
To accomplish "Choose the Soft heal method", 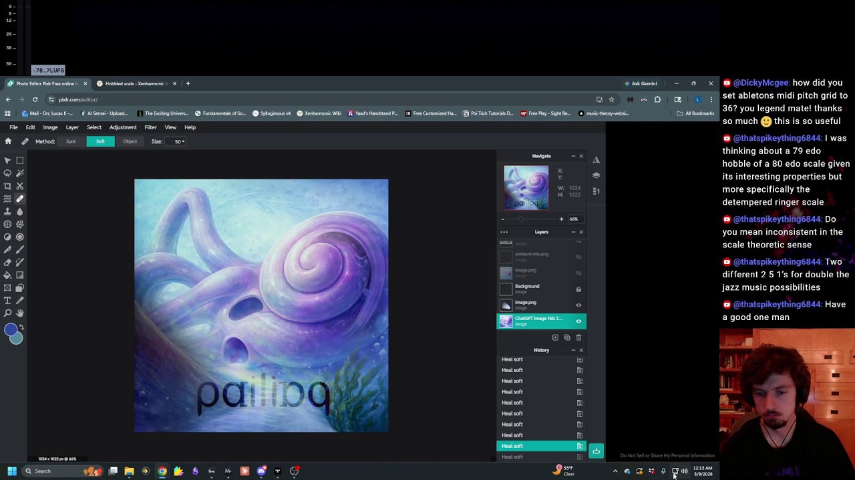I will pyautogui.click(x=100, y=141).
